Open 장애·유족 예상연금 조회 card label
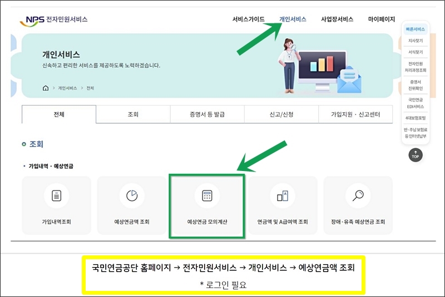445x297 pixels. click(x=358, y=222)
